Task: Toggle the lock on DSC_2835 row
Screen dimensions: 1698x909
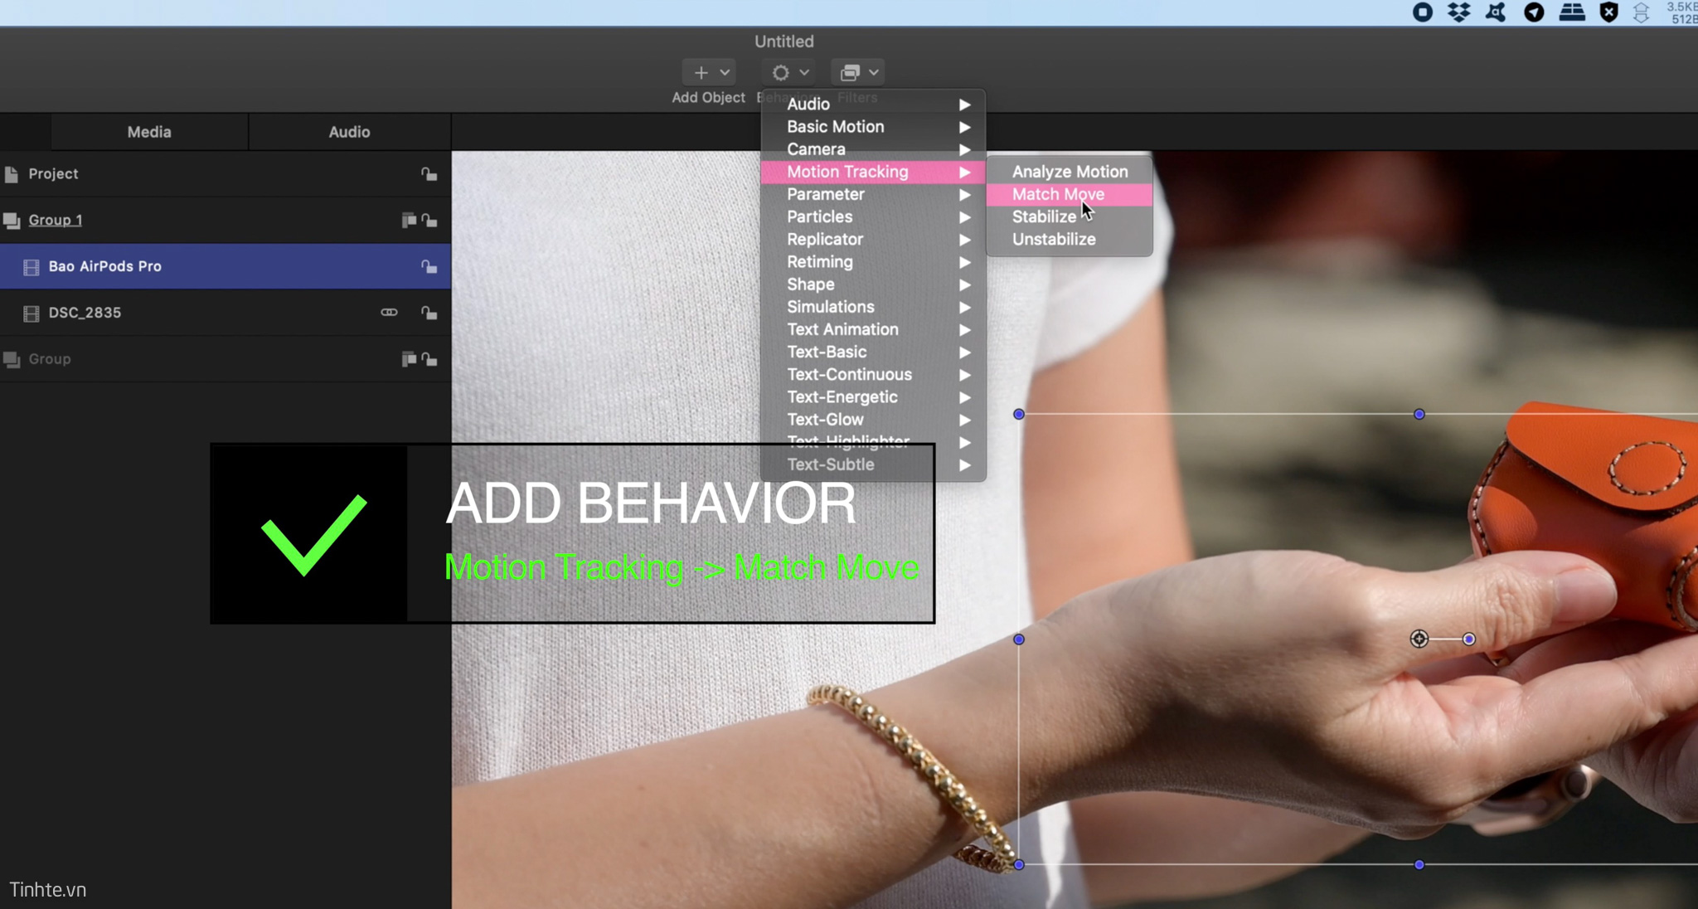Action: coord(429,313)
